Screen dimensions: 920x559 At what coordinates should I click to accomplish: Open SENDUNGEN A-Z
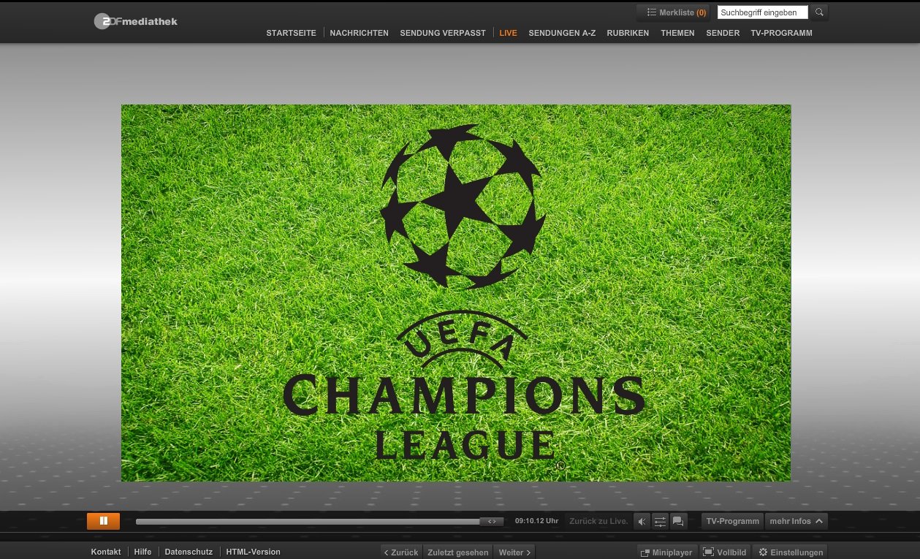(562, 33)
